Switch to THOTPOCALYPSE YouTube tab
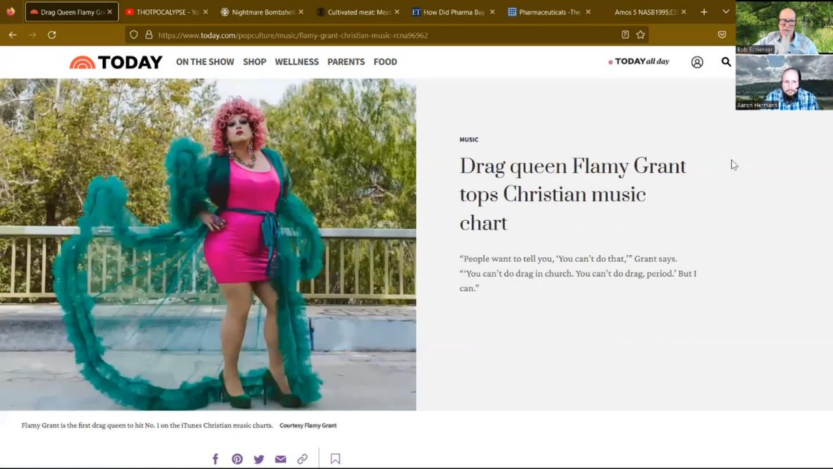Viewport: 833px width, 469px height. point(167,12)
